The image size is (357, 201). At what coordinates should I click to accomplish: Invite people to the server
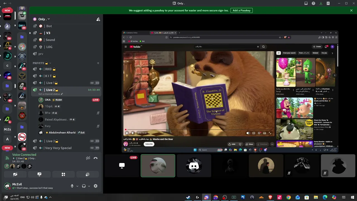tap(98, 19)
